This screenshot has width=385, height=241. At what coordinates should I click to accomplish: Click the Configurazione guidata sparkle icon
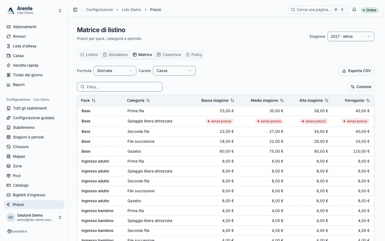tap(9, 118)
